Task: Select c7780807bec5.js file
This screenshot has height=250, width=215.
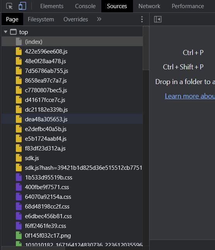Action: (72, 90)
